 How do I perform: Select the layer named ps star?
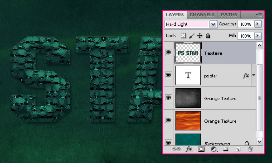tap(211, 76)
